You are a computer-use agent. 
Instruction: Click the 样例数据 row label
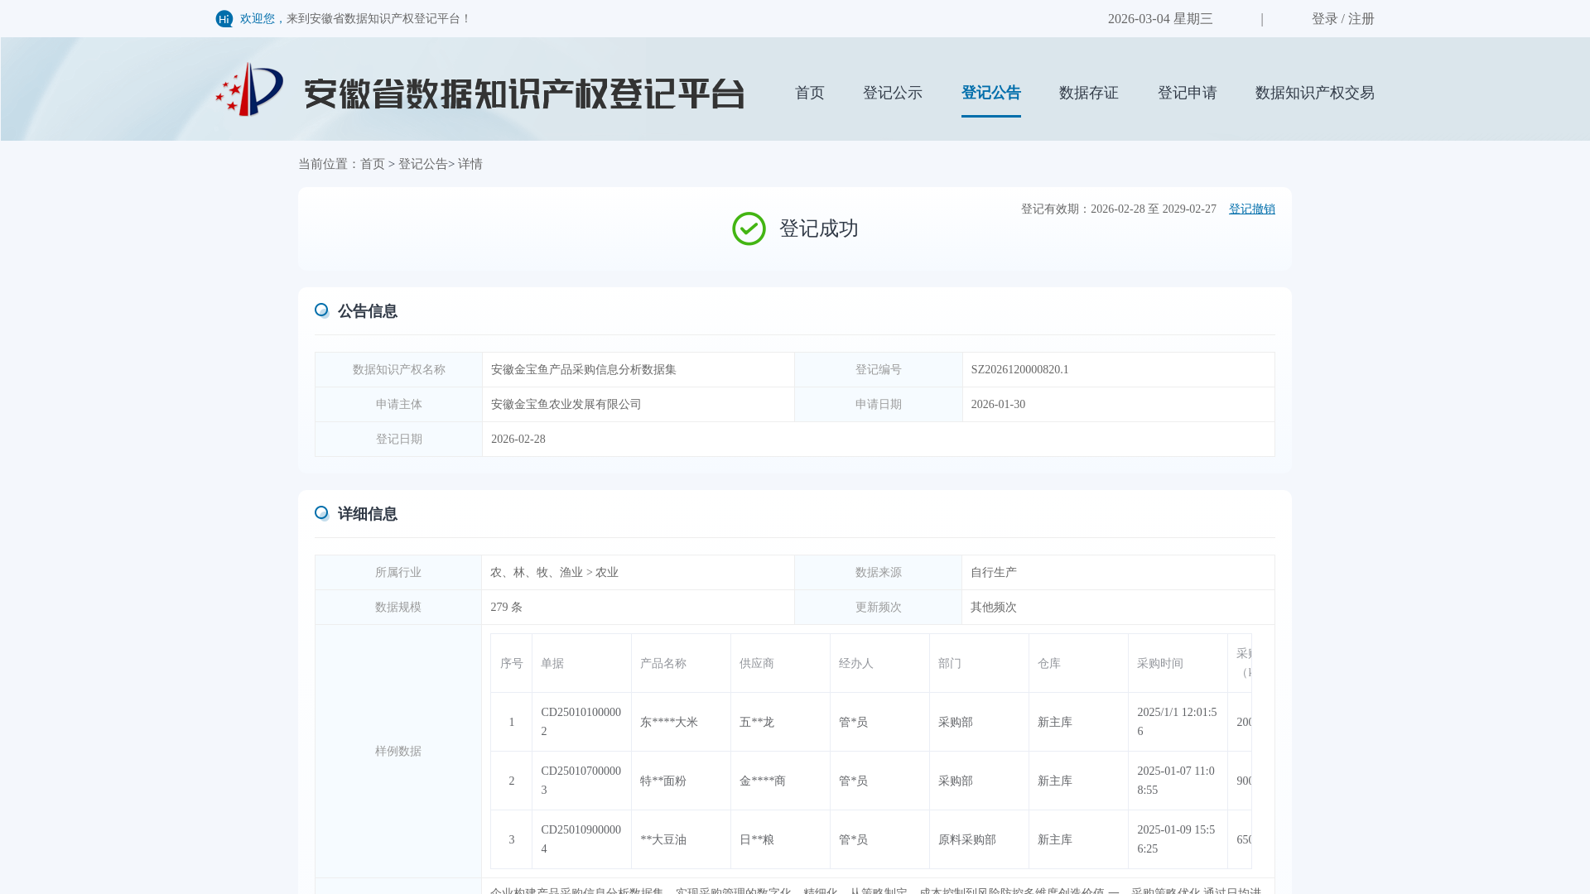point(398,752)
